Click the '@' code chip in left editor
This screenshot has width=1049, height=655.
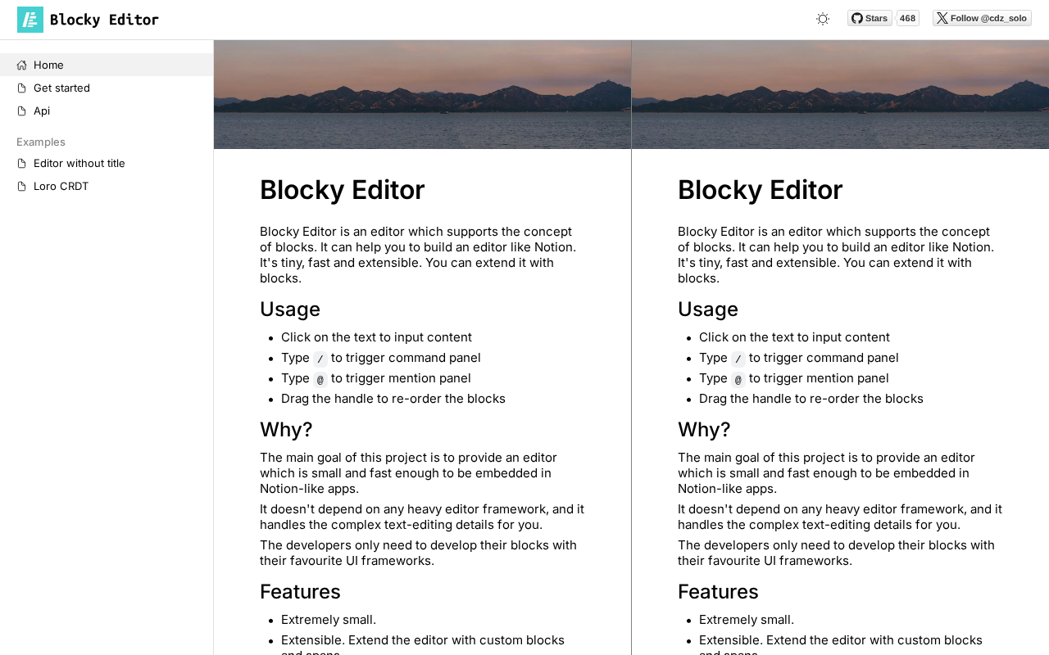click(x=320, y=379)
